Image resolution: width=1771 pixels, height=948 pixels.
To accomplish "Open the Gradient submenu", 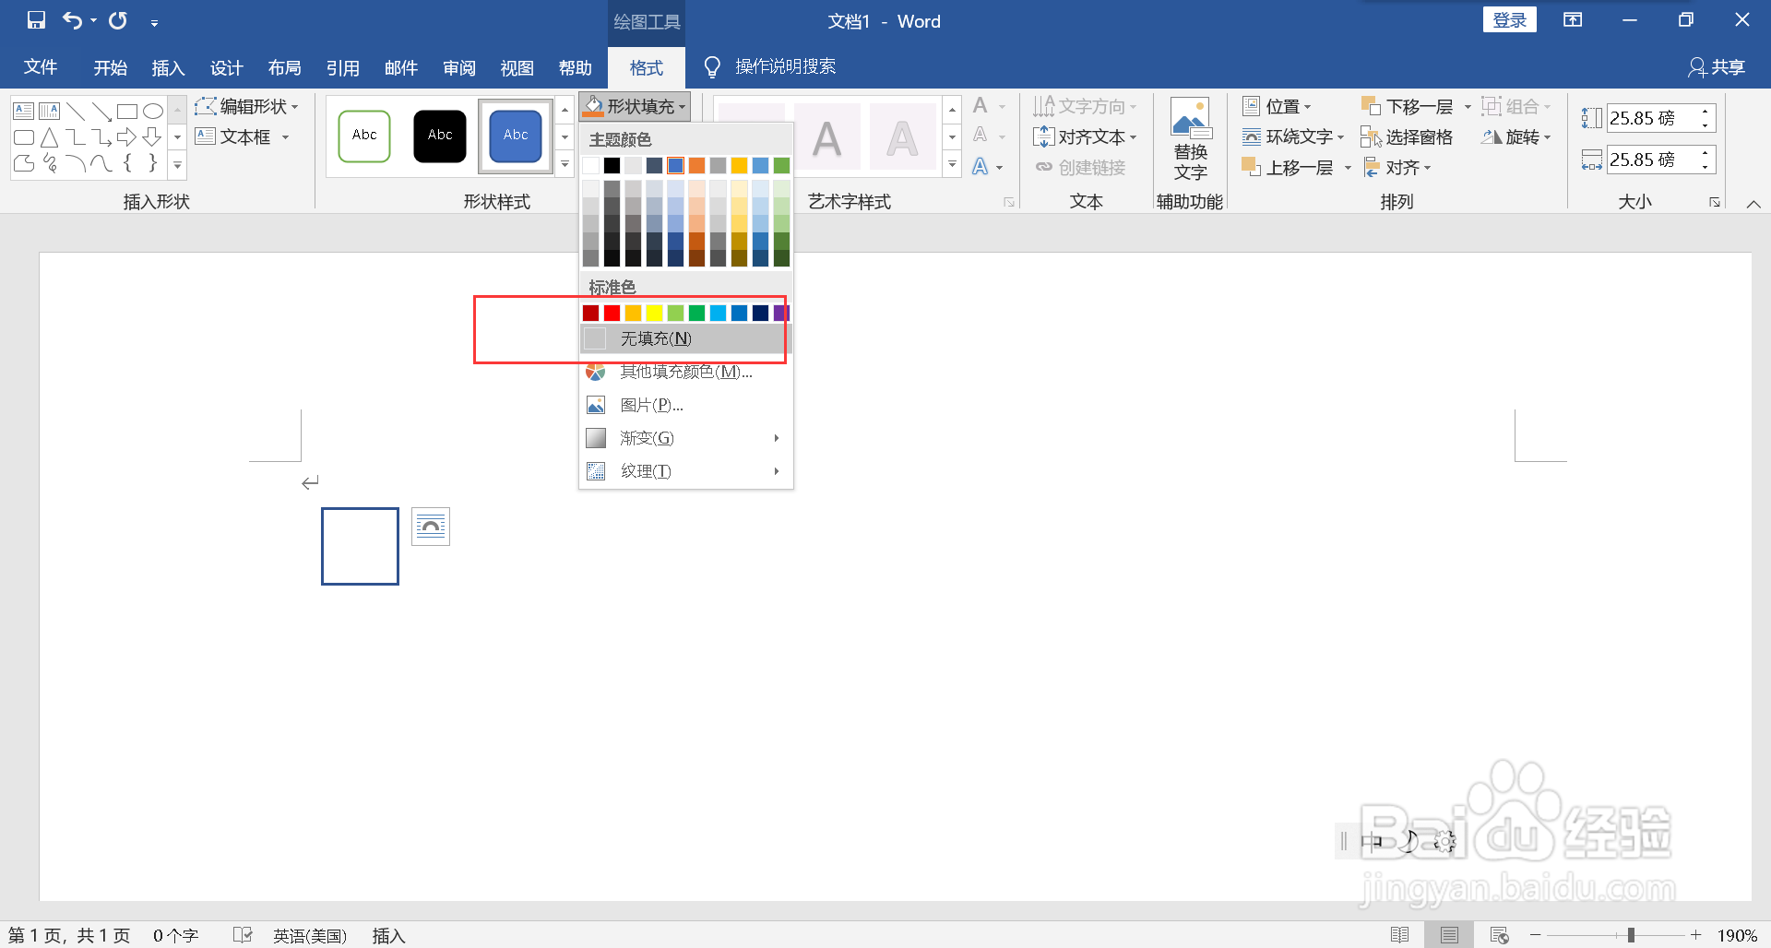I will click(x=685, y=438).
